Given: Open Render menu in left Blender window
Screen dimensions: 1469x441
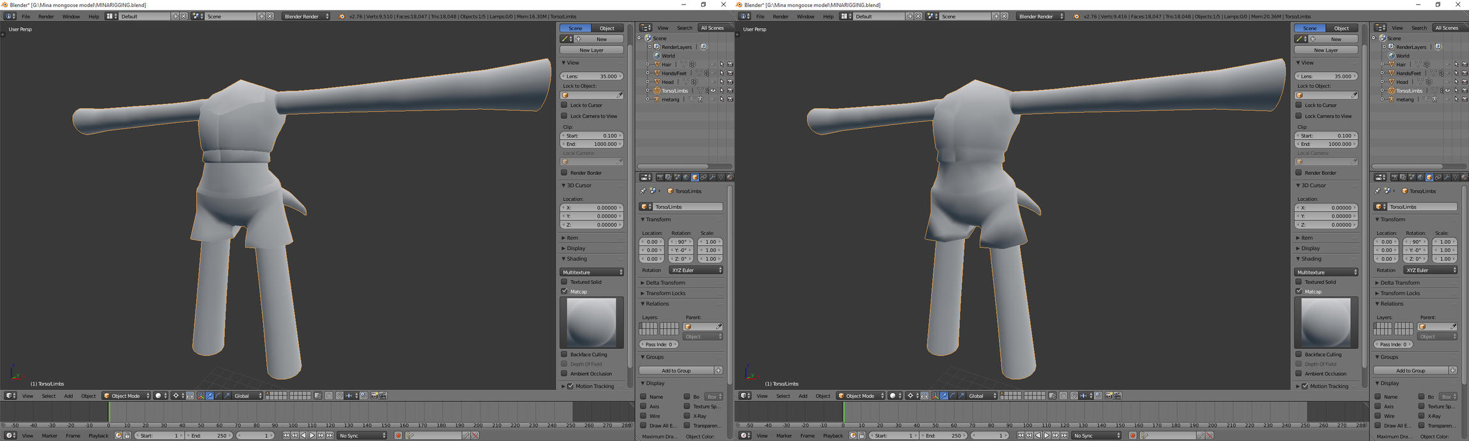Looking at the screenshot, I should [x=46, y=16].
